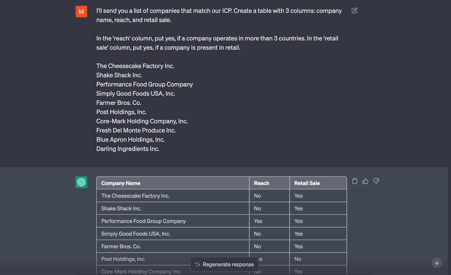Copy the generated table response

click(355, 181)
